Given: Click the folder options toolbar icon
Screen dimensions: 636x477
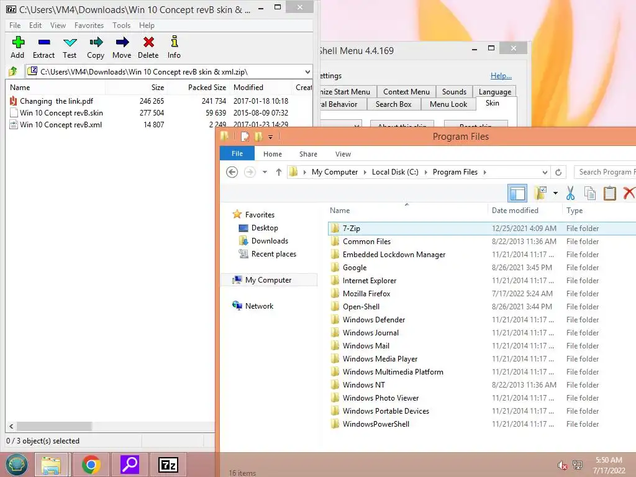Looking at the screenshot, I should click(x=540, y=193).
